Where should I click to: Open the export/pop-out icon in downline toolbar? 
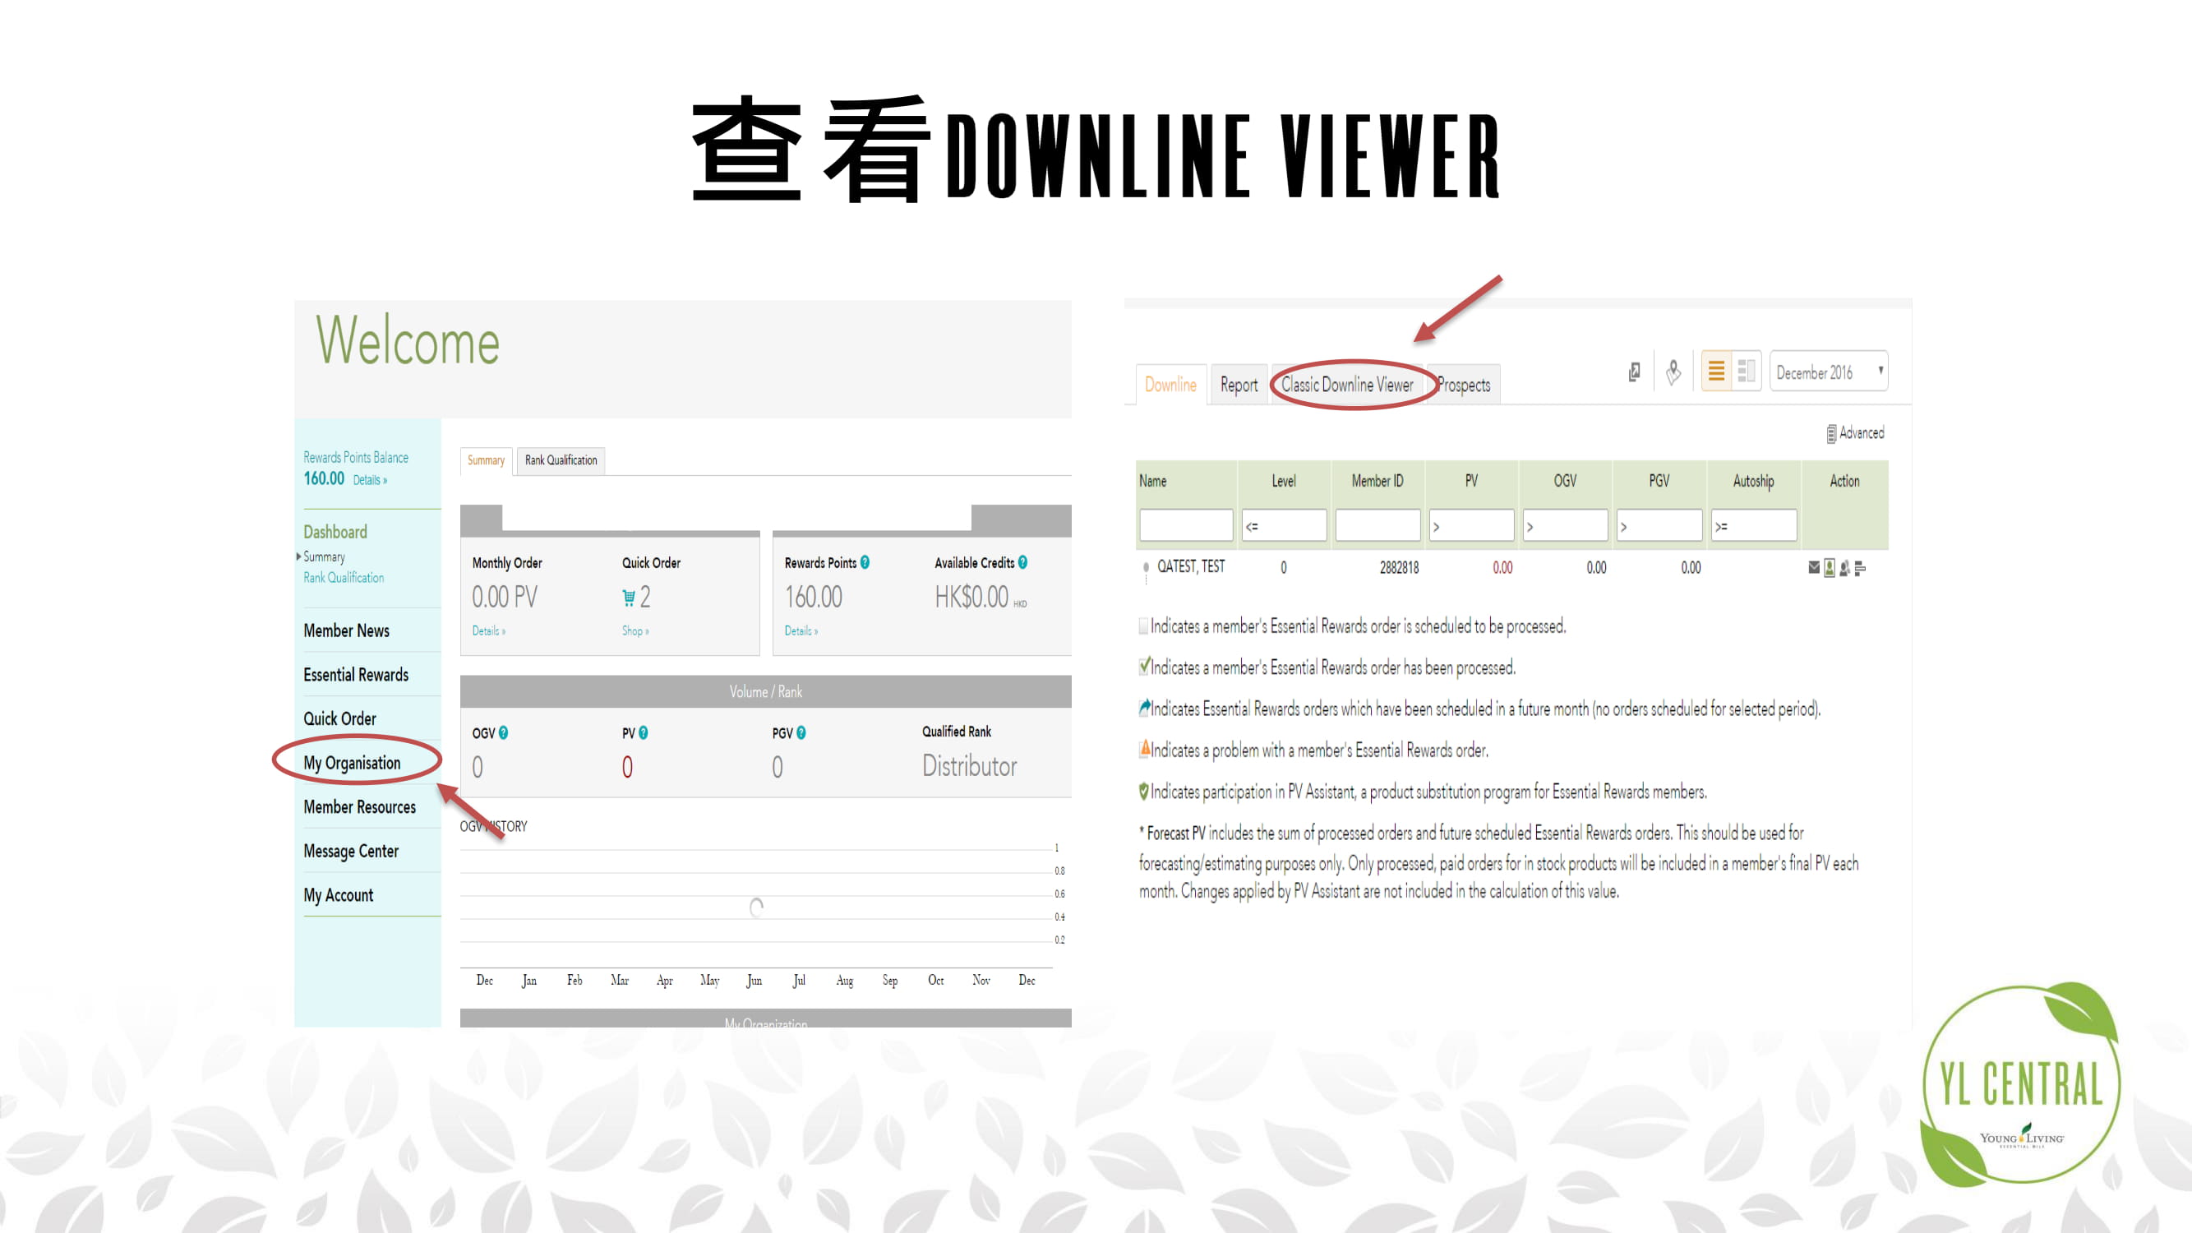[1634, 372]
